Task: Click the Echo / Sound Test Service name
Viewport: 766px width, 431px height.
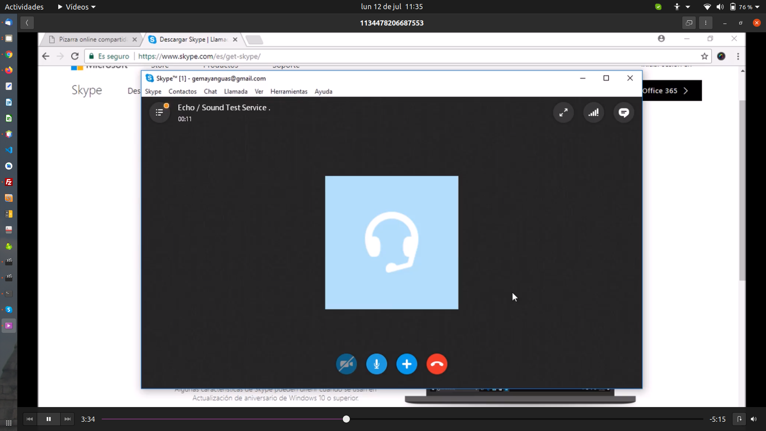Action: 224,107
